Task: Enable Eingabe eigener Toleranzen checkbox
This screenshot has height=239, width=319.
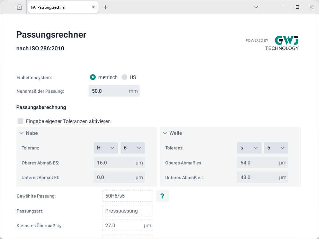Action: click(x=20, y=121)
